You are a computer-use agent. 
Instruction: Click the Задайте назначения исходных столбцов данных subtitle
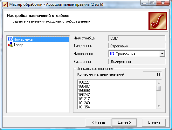click(x=51, y=21)
